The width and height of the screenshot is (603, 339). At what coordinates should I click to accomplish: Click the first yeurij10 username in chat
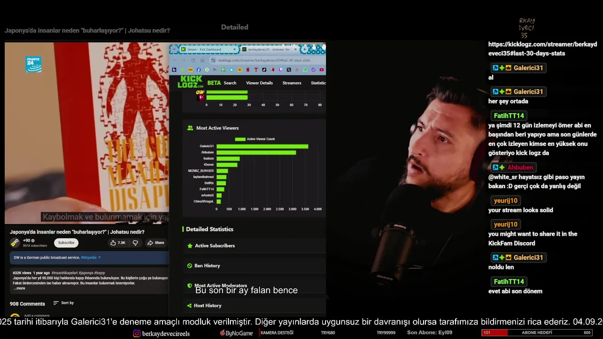(x=505, y=201)
